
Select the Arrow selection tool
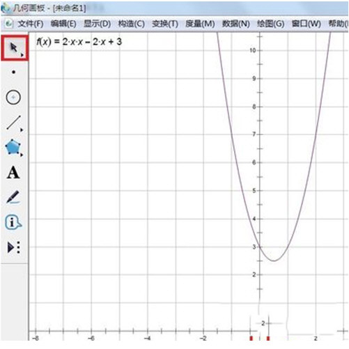pyautogui.click(x=15, y=48)
